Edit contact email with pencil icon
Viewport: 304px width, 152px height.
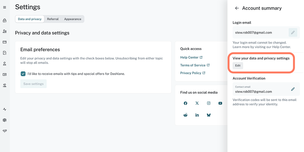tap(293, 89)
